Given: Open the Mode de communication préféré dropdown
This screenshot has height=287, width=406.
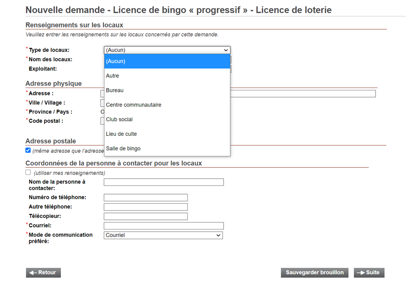Looking at the screenshot, I should point(163,235).
